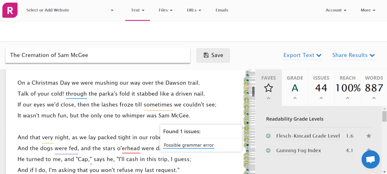Click the title field 'The Cremation of Sam McGee'
Screen dimensions: 387x174
pos(98,55)
